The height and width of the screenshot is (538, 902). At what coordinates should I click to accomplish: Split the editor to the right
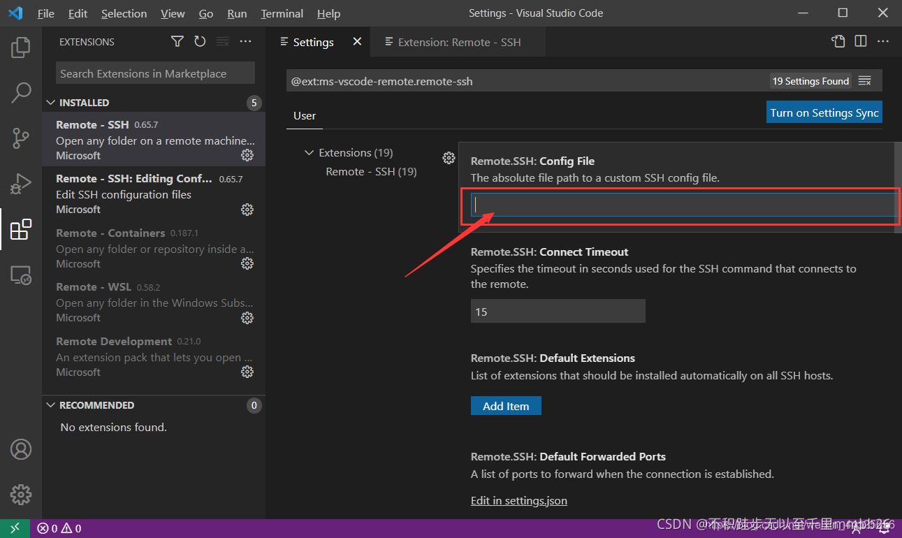(861, 42)
